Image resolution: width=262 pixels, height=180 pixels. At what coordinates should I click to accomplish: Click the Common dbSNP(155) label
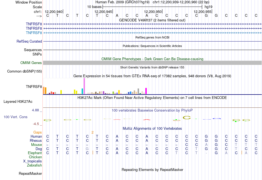coord(24,71)
